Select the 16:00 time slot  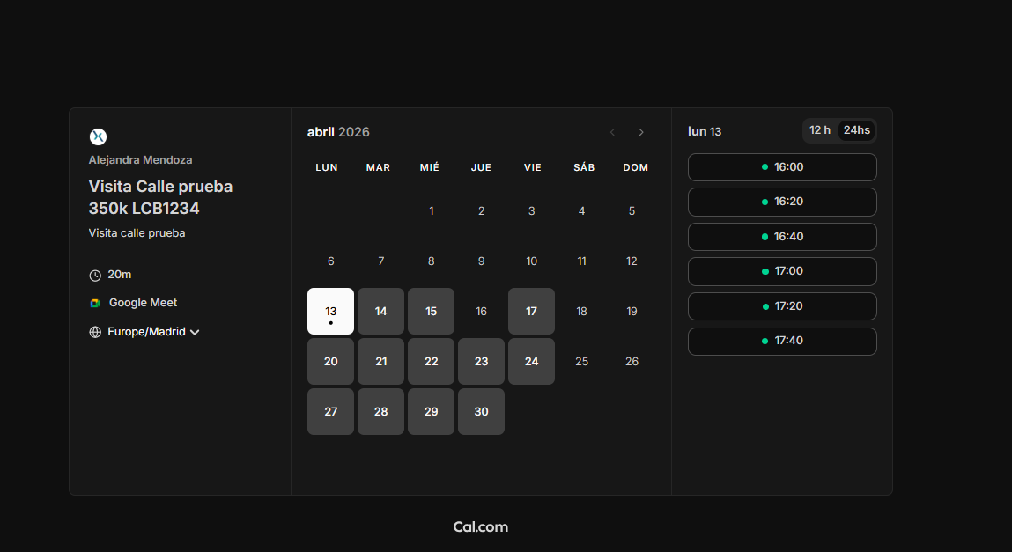[782, 167]
